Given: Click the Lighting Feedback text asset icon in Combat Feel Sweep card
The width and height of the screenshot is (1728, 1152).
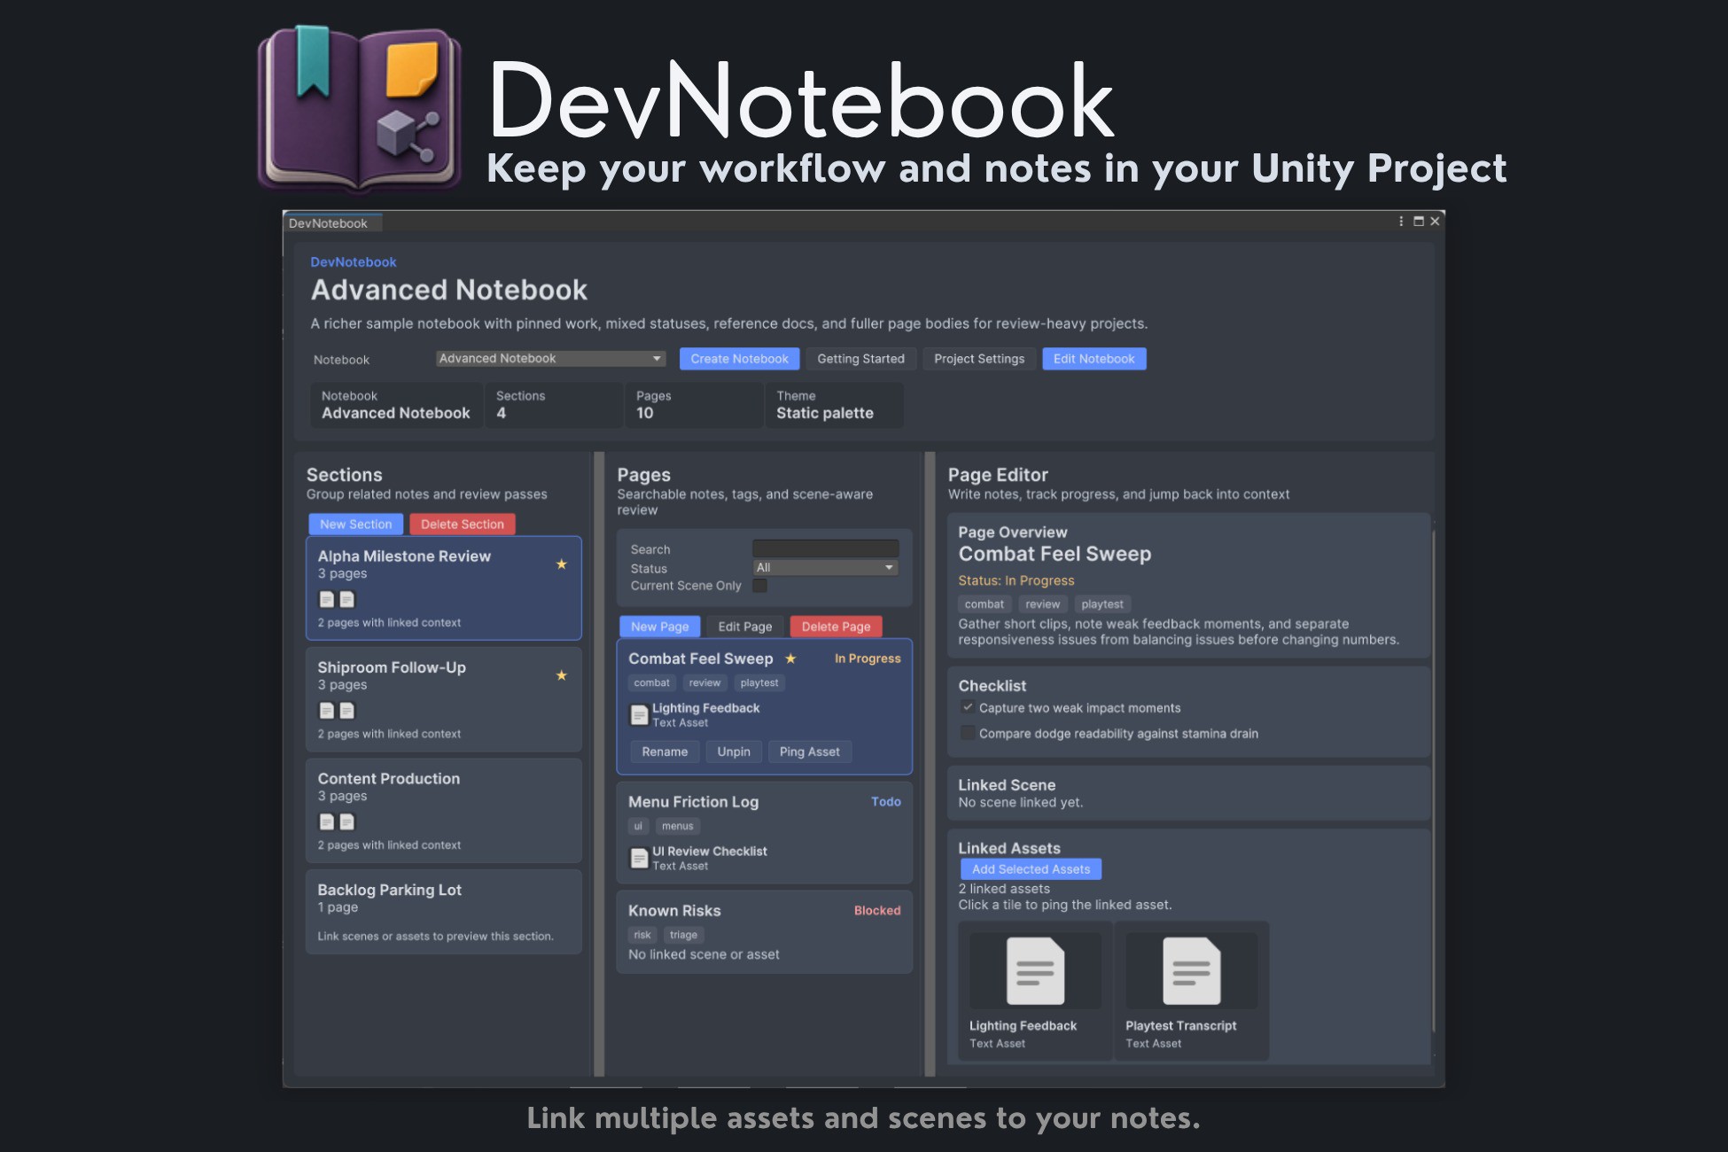Looking at the screenshot, I should 639,715.
